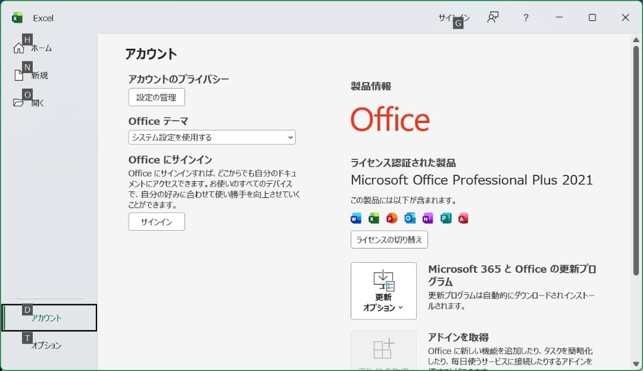Click the Access app icon
Viewport: 643px width, 371px height.
(x=463, y=218)
